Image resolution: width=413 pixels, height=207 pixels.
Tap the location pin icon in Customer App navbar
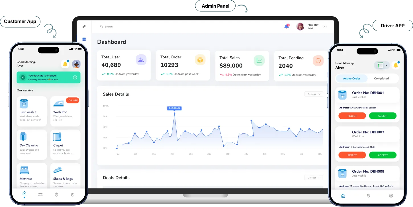point(56,194)
